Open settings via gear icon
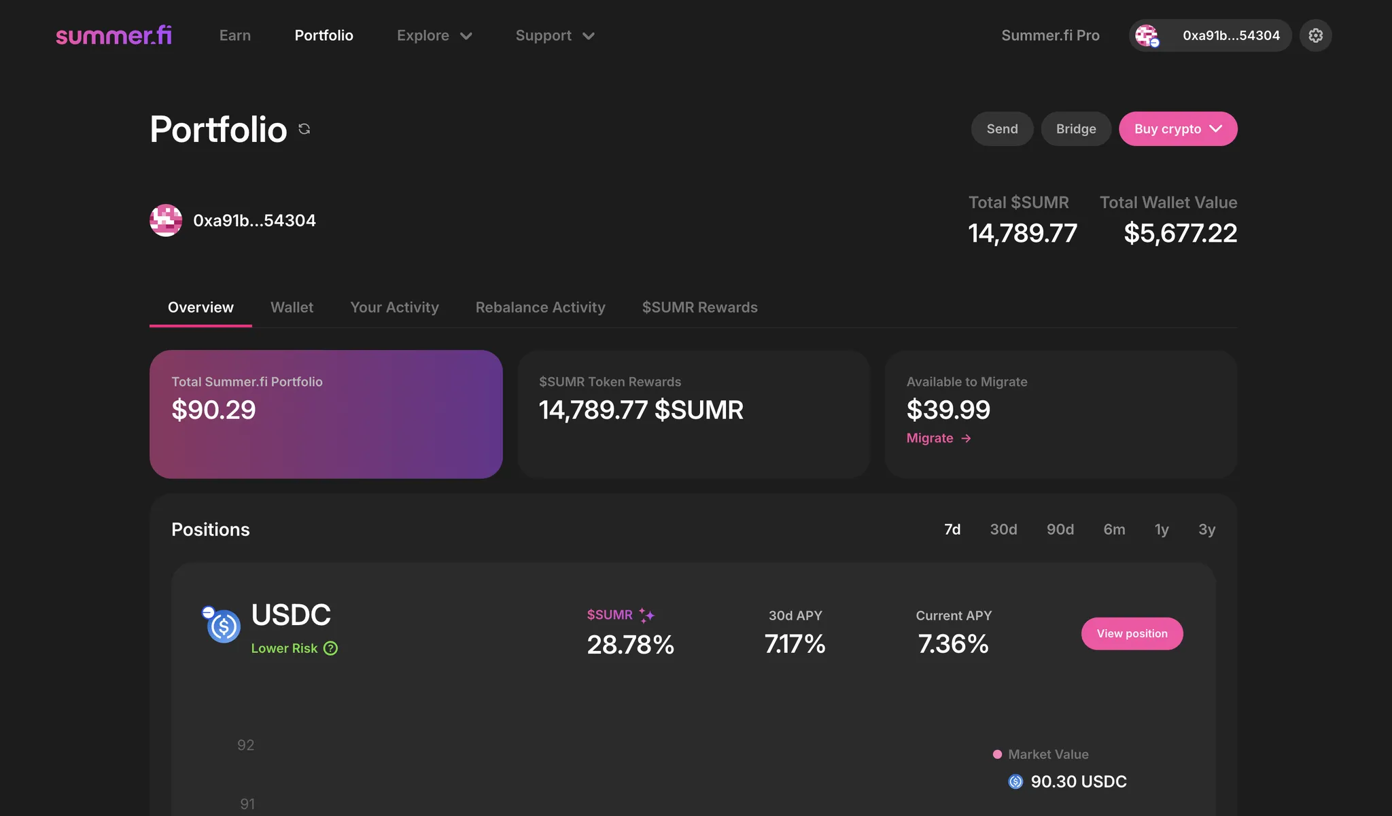This screenshot has width=1392, height=816. pos(1315,35)
